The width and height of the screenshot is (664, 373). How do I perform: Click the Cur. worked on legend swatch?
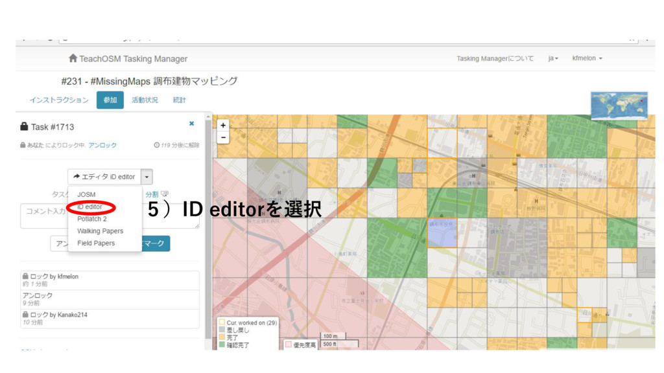point(222,322)
